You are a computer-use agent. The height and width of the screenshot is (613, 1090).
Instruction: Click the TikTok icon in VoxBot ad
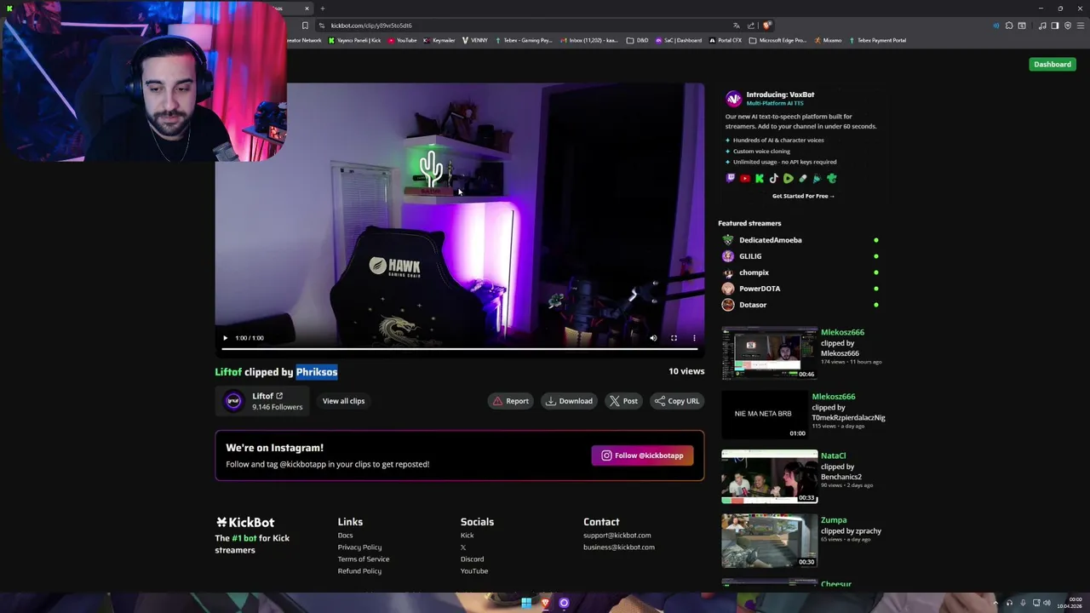(x=774, y=179)
